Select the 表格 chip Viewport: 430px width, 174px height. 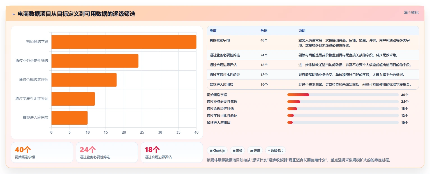pos(237,150)
